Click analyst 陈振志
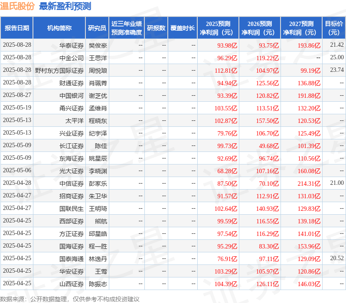Screen dimensions: 346x303 (x=98, y=284)
